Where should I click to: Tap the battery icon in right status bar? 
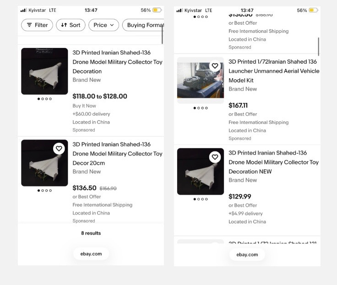(313, 10)
